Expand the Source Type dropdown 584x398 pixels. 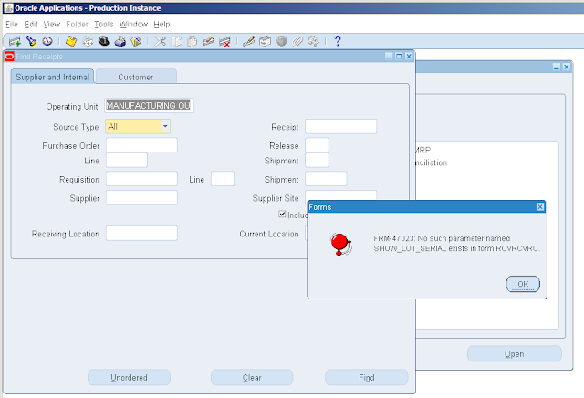(165, 126)
